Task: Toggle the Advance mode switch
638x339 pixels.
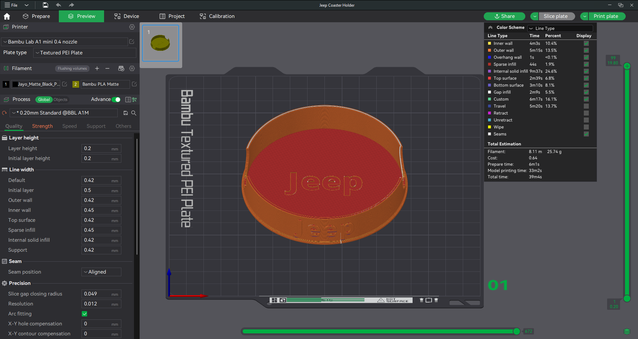Action: point(116,100)
